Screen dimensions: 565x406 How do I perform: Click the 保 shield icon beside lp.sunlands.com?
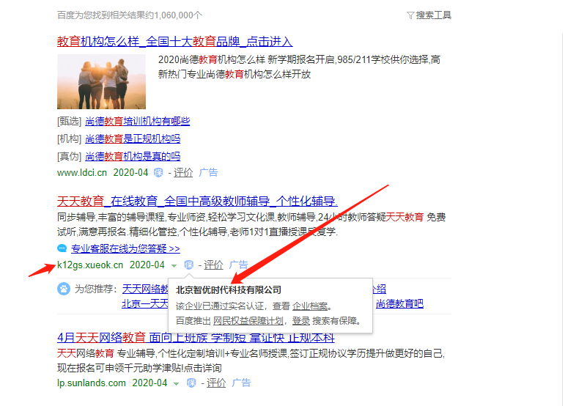191,383
